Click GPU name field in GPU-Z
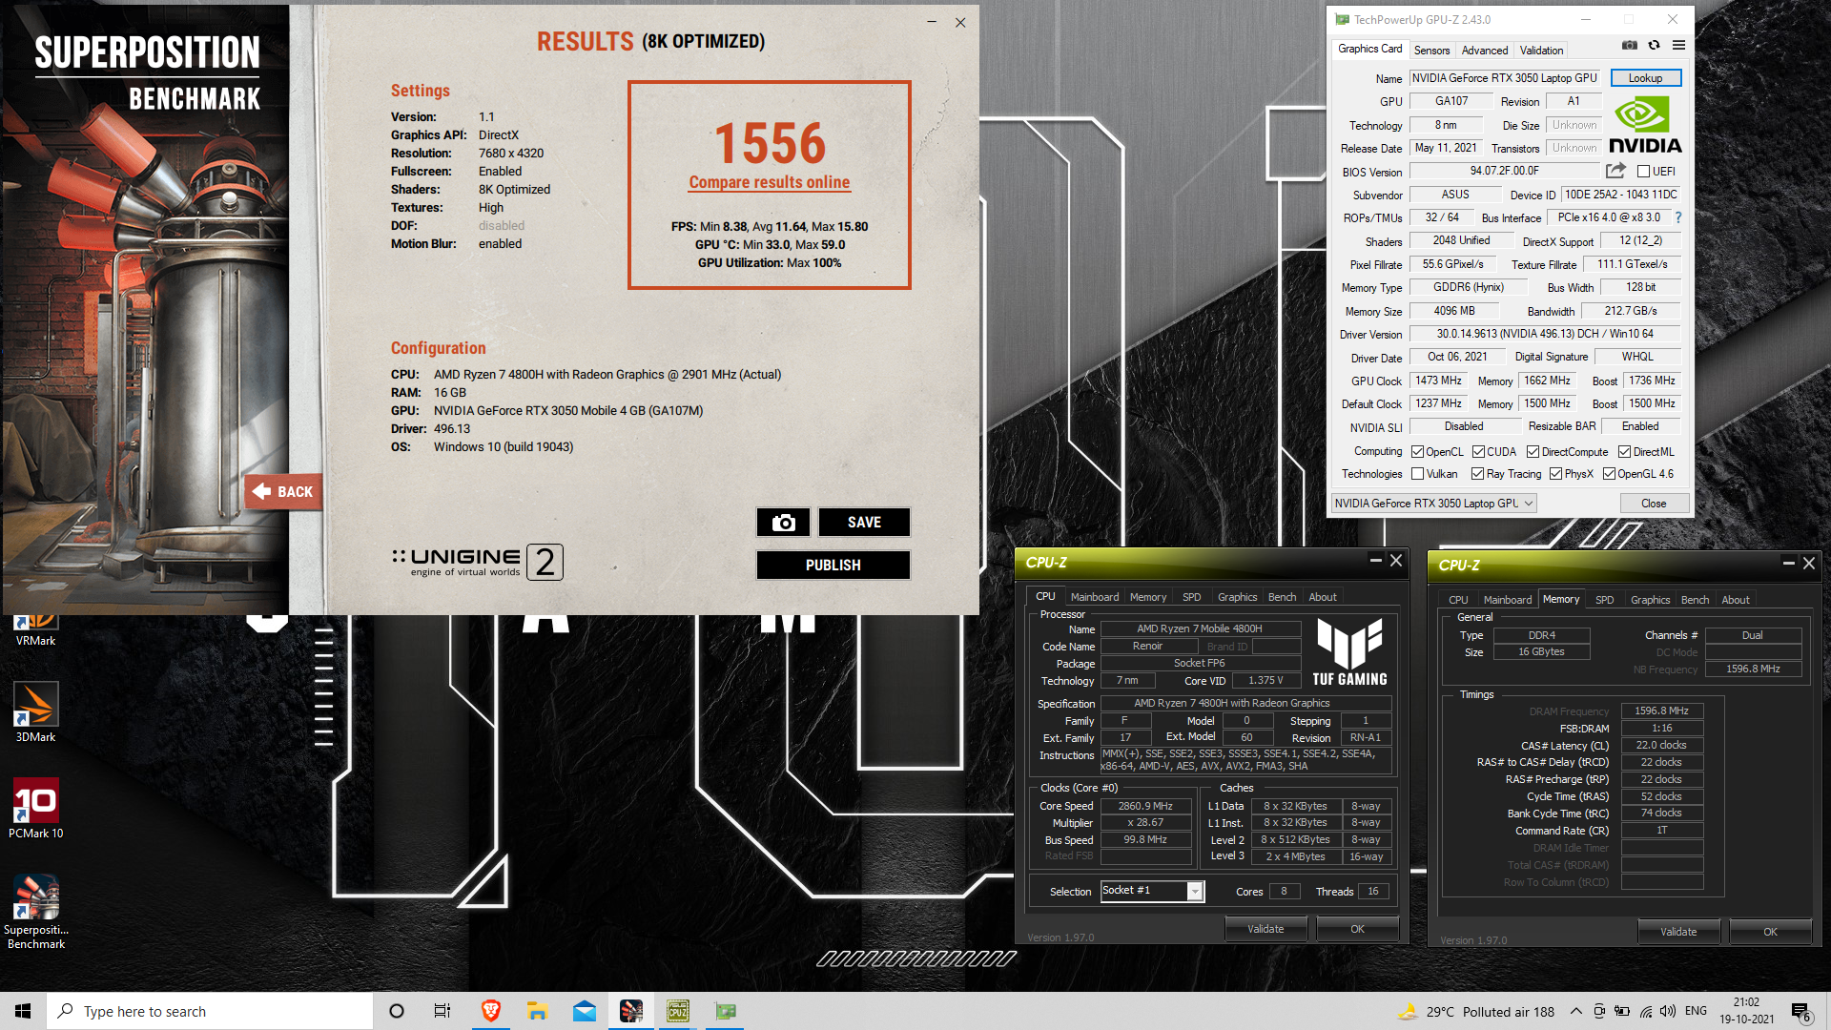The height and width of the screenshot is (1030, 1831). coord(1504,78)
